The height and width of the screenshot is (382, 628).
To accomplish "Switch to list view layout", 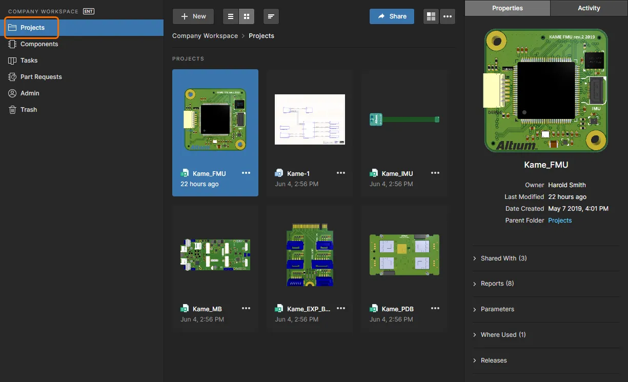I will (231, 16).
